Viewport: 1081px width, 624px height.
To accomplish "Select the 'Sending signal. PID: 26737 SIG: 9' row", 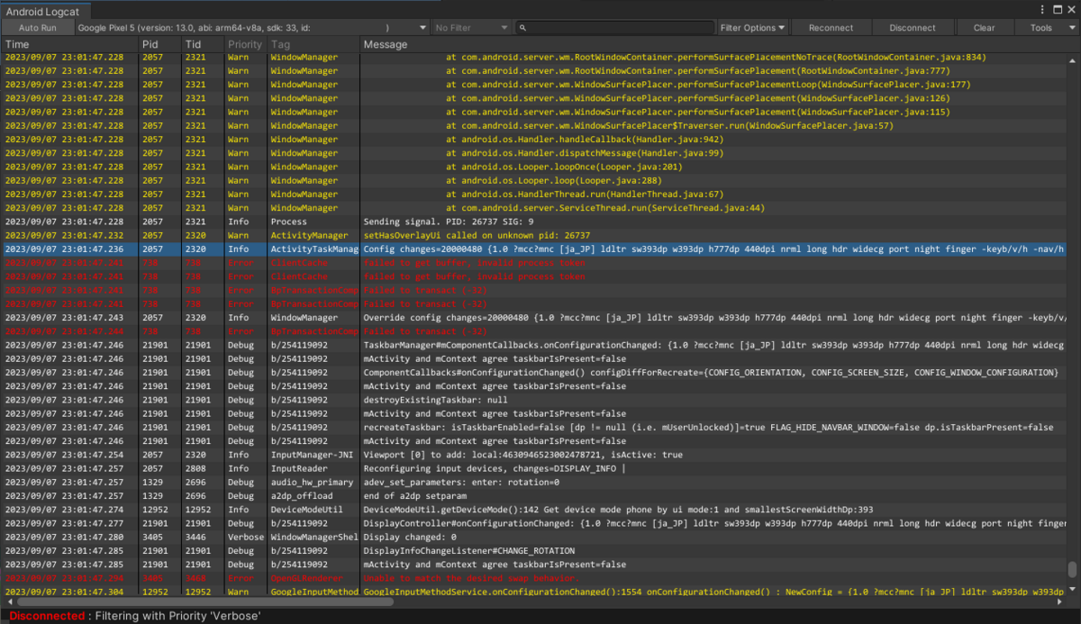I will click(534, 222).
